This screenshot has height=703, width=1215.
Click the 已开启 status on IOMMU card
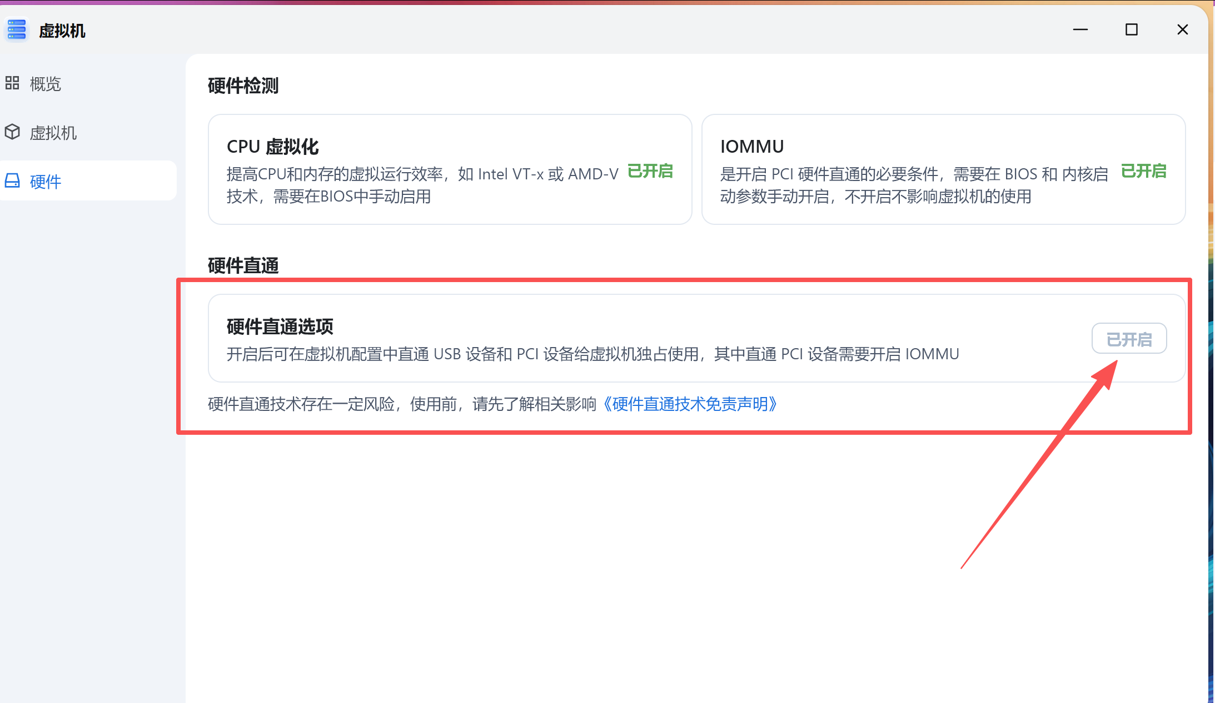1143,172
